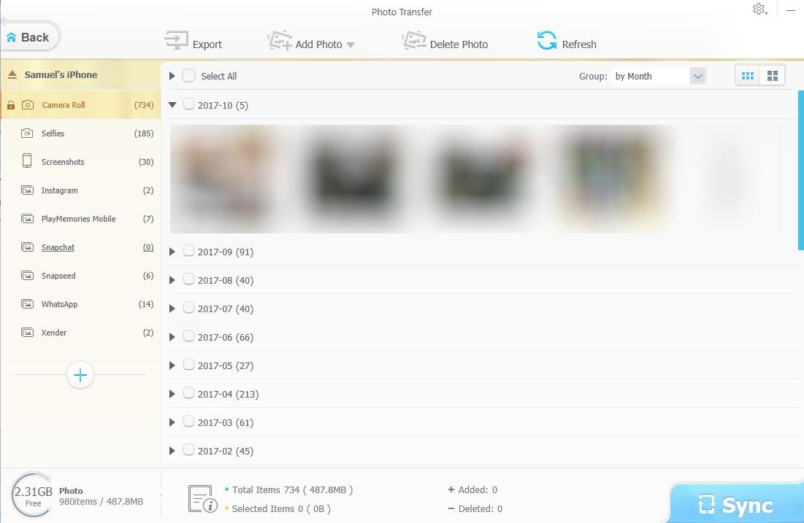
Task: Check the 2017-06 group checkbox
Action: coord(188,336)
